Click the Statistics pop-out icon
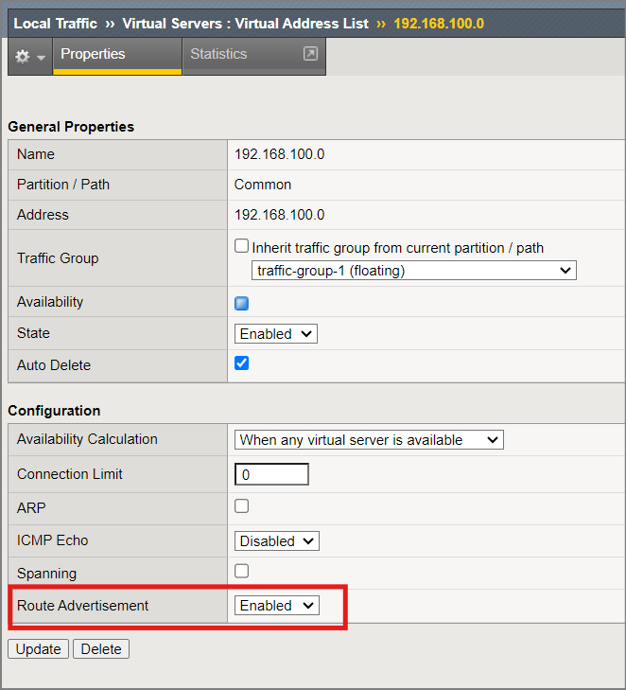This screenshot has width=626, height=690. click(x=309, y=55)
